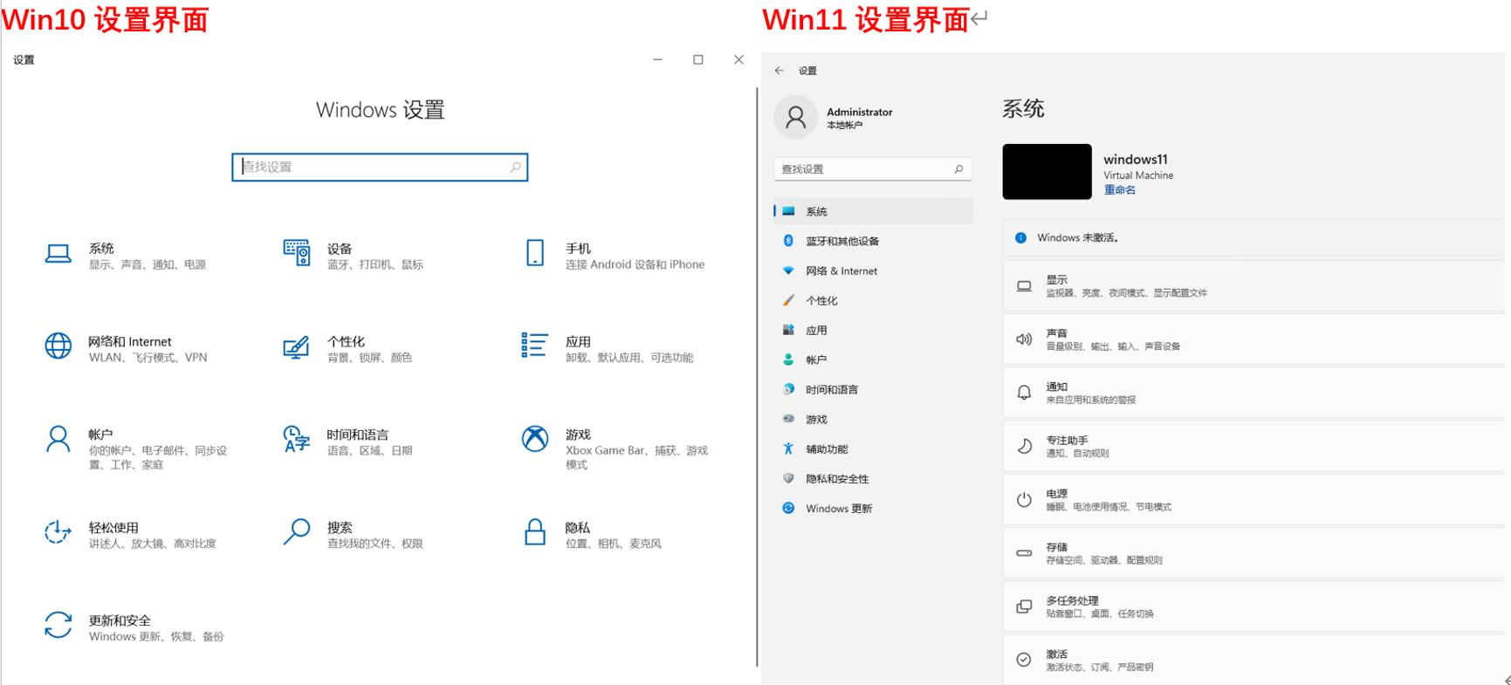Click the Administrator avatar icon in Win11 settings
Image resolution: width=1511 pixels, height=685 pixels.
(796, 117)
